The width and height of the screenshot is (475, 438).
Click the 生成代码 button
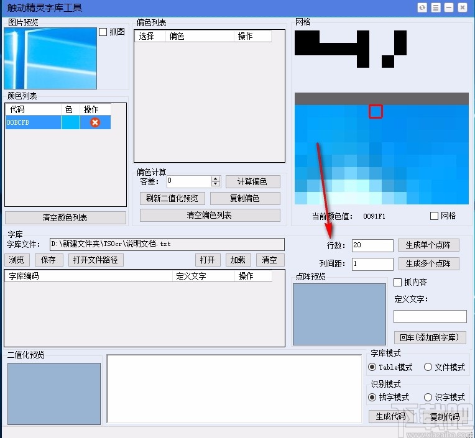391,416
